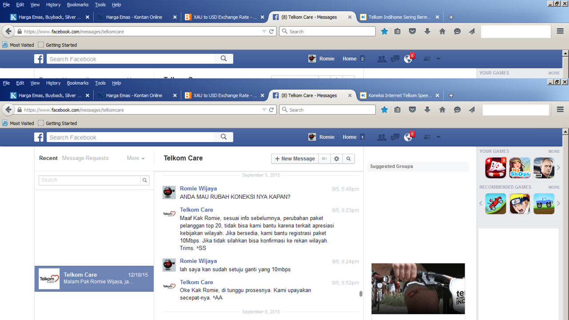569x320 pixels.
Task: Click the paper-plane share icon in front window
Action: [x=472, y=110]
